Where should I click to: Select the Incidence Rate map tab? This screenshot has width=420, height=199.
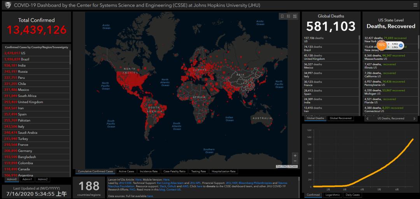point(149,171)
